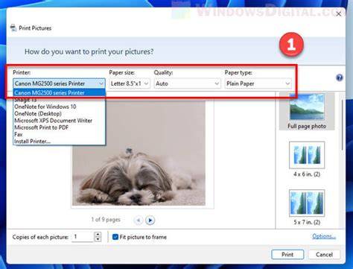Click the Print button
The width and height of the screenshot is (353, 269).
pyautogui.click(x=287, y=255)
